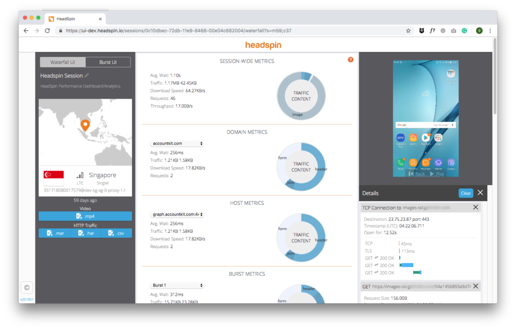
Task: Select the HeadSpin browser tab
Action: point(76,19)
